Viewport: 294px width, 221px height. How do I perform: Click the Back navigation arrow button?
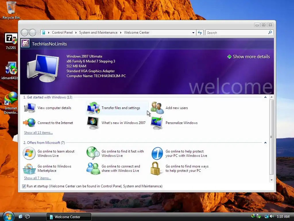point(24,33)
